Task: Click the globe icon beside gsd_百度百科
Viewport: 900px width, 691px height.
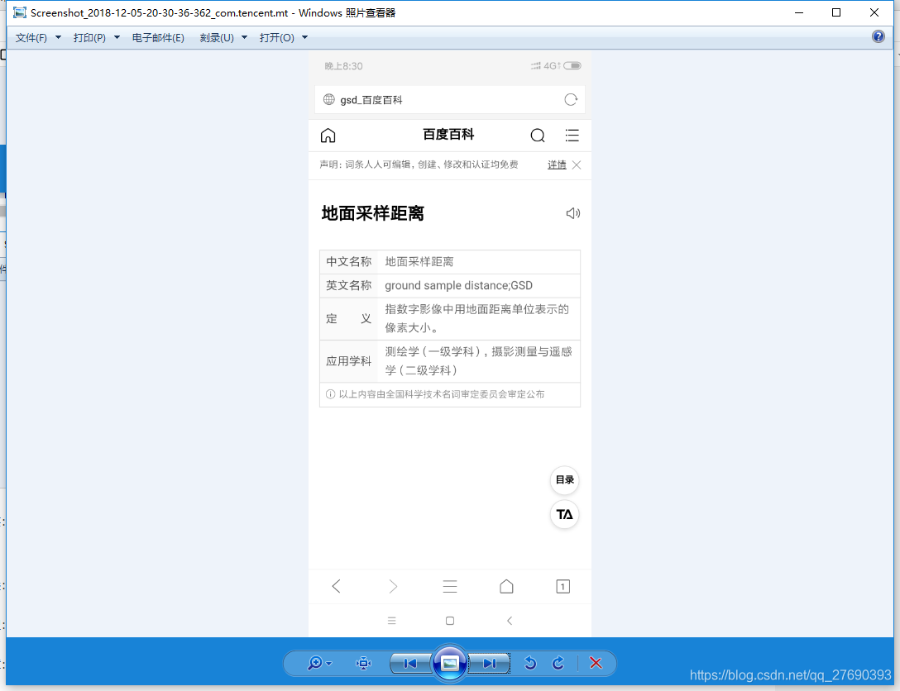Action: (329, 99)
